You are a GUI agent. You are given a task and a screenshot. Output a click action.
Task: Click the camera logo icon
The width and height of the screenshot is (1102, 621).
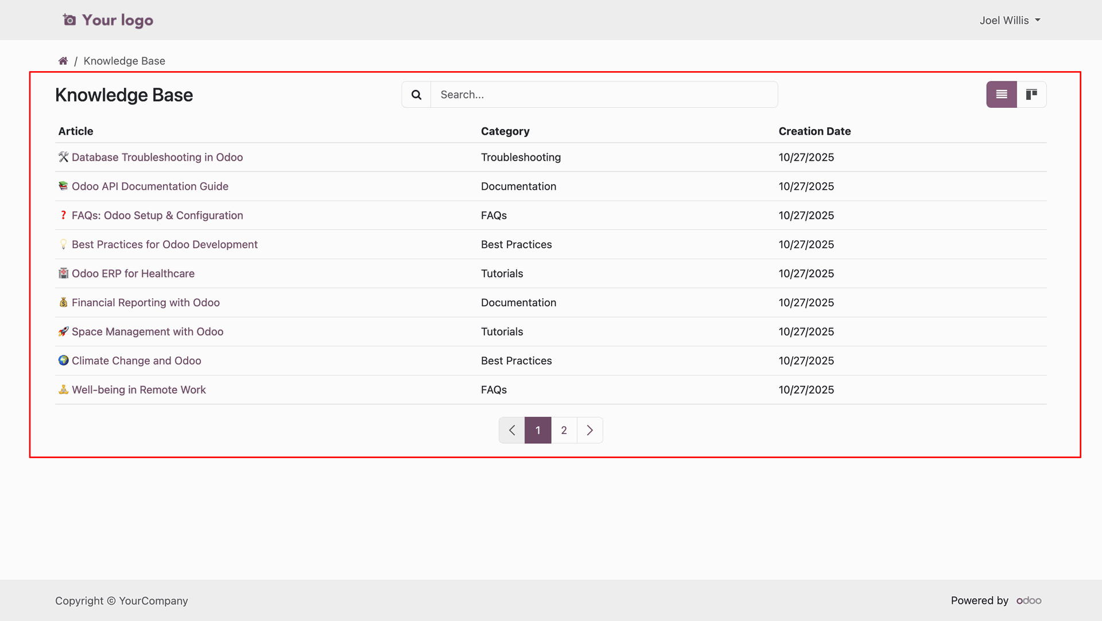pos(69,20)
